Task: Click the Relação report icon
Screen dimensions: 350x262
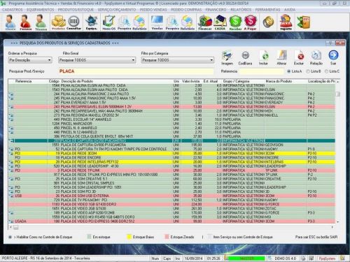Action: click(316, 58)
